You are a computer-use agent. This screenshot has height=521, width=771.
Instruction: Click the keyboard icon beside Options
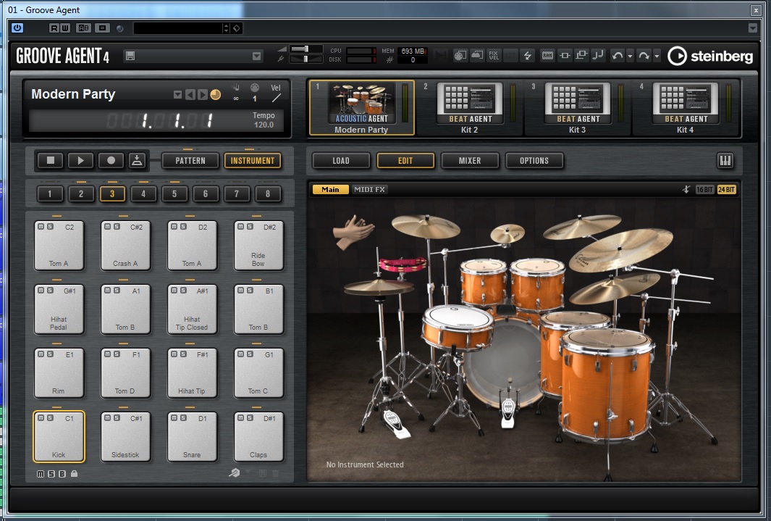tap(725, 160)
